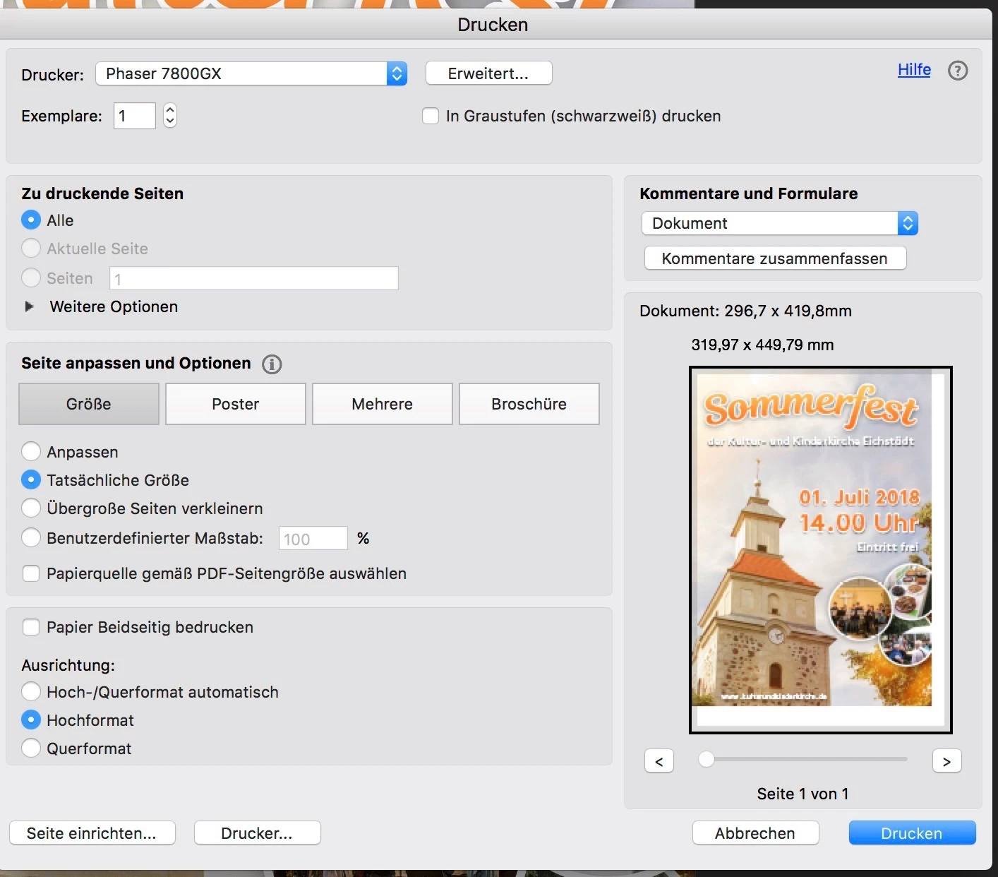This screenshot has height=877, width=998.
Task: Click the Sommerfest poster preview thumbnail
Action: click(x=820, y=550)
